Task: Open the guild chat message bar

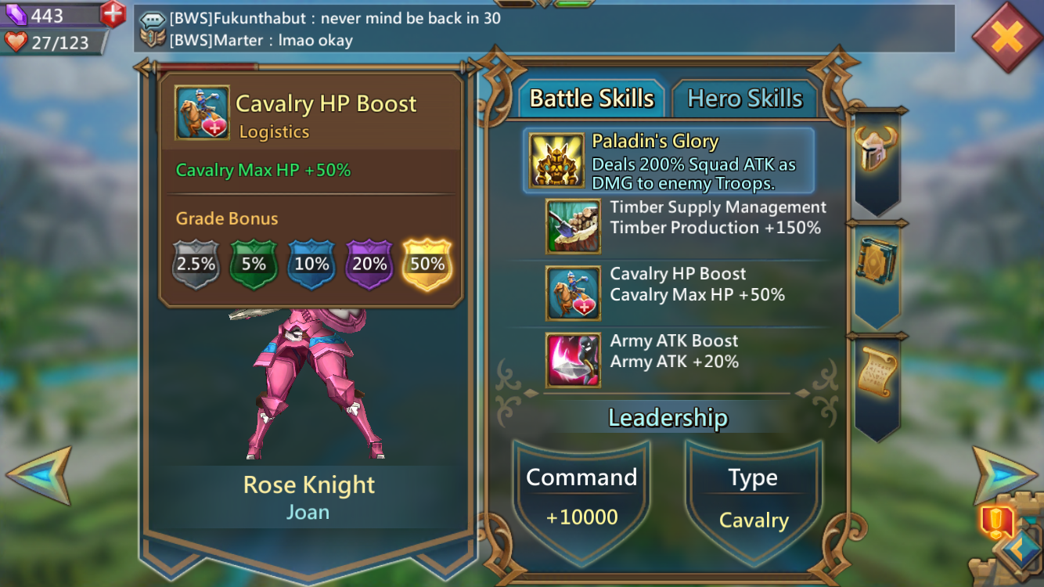Action: (544, 29)
